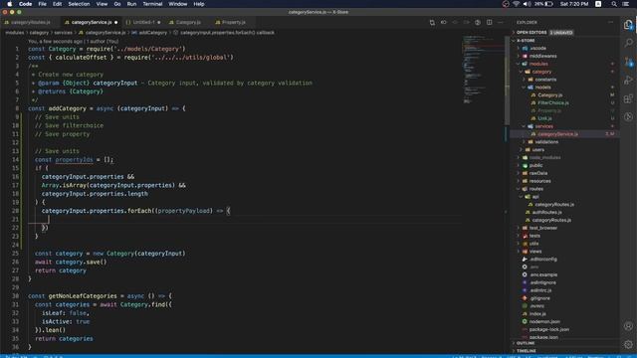Image resolution: width=637 pixels, height=358 pixels.
Task: Open authRoutes.js in explorer
Action: click(546, 212)
